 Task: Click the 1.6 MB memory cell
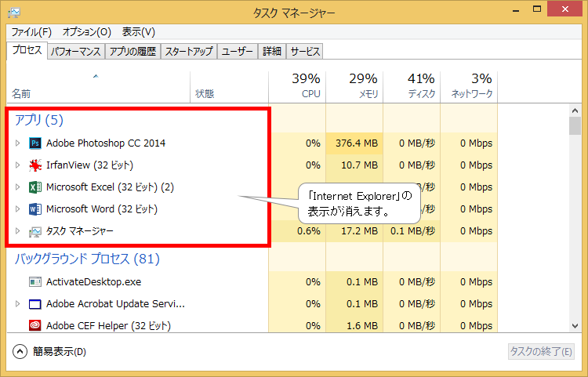(354, 325)
